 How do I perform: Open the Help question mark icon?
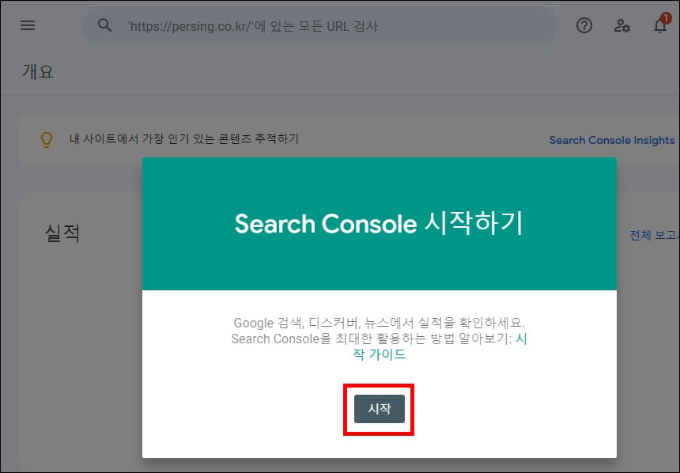point(584,25)
